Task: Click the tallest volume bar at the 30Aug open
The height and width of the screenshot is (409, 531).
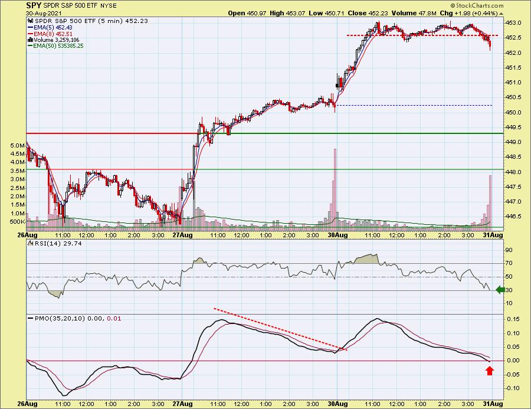Action: [335, 189]
